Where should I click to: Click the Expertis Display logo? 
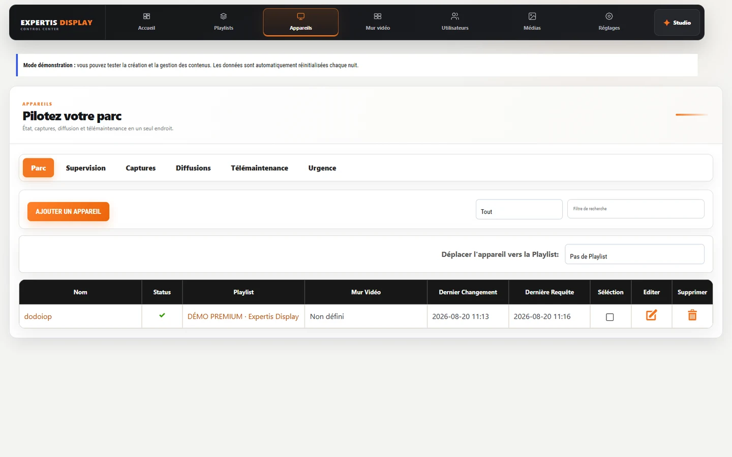pos(56,24)
